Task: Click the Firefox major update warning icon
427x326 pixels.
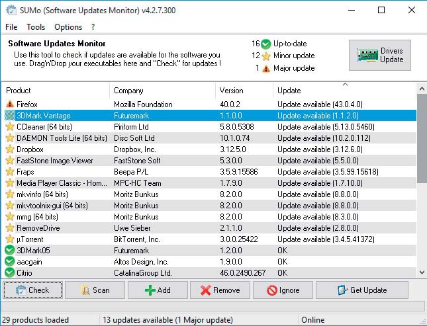Action: 10,104
